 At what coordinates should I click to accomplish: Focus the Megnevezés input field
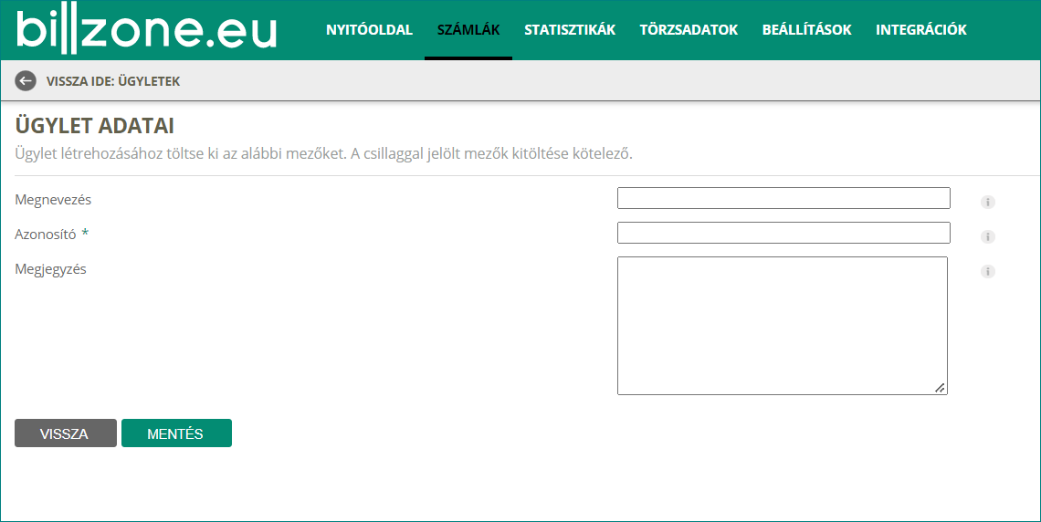(x=783, y=198)
